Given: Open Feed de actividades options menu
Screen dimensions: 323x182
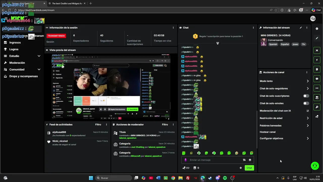Looking at the screenshot, I should [106, 125].
